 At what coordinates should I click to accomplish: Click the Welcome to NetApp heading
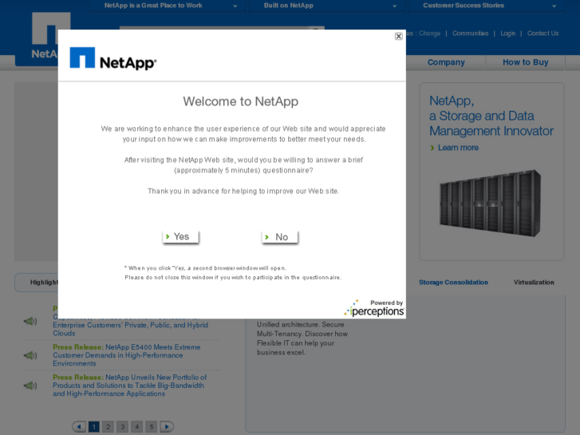tap(240, 101)
